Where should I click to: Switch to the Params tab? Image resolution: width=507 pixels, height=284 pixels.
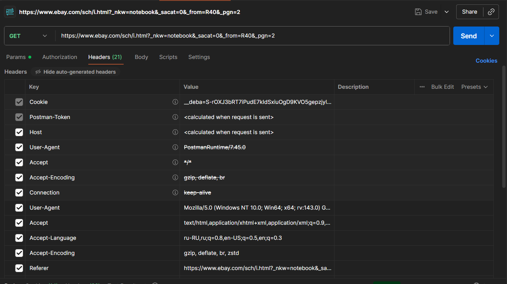click(19, 57)
